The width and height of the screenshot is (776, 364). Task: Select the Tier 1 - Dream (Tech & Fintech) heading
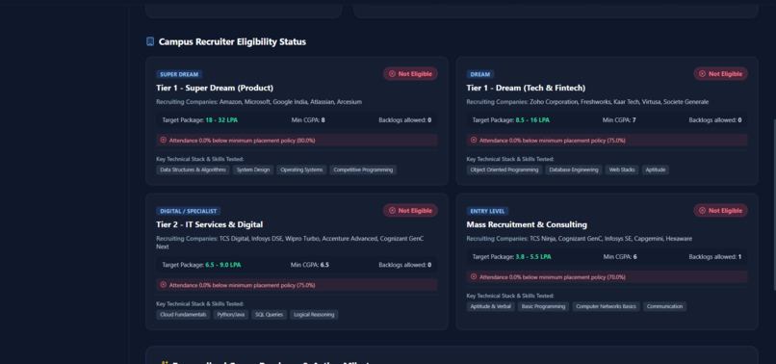pos(526,88)
